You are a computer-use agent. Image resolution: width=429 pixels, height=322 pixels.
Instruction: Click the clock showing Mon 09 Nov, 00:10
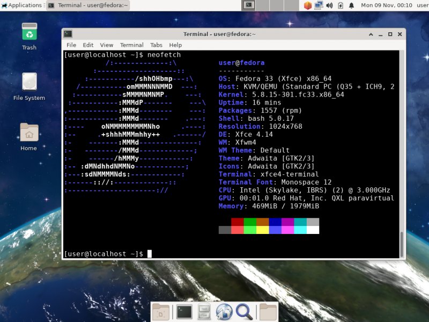click(x=386, y=5)
